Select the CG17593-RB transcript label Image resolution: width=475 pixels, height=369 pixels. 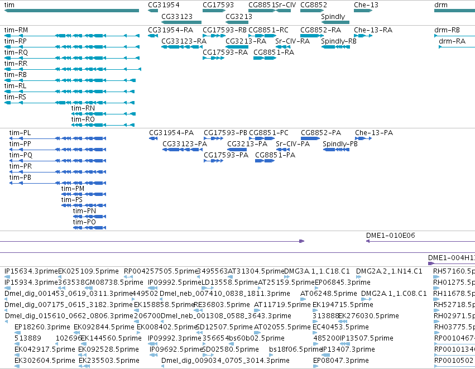coord(224,30)
